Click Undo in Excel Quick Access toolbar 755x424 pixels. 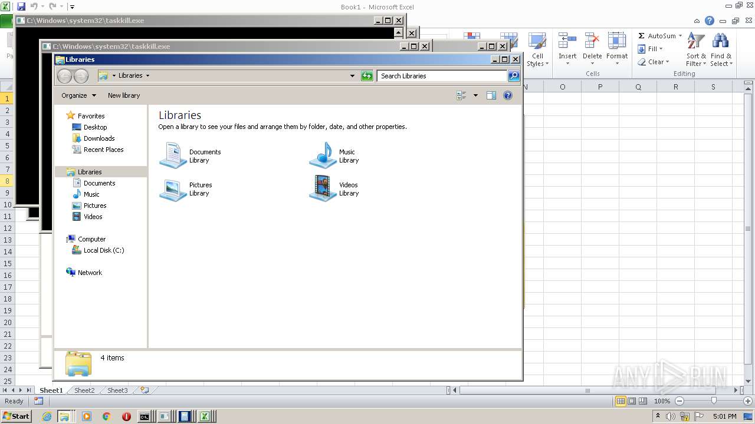pos(34,6)
